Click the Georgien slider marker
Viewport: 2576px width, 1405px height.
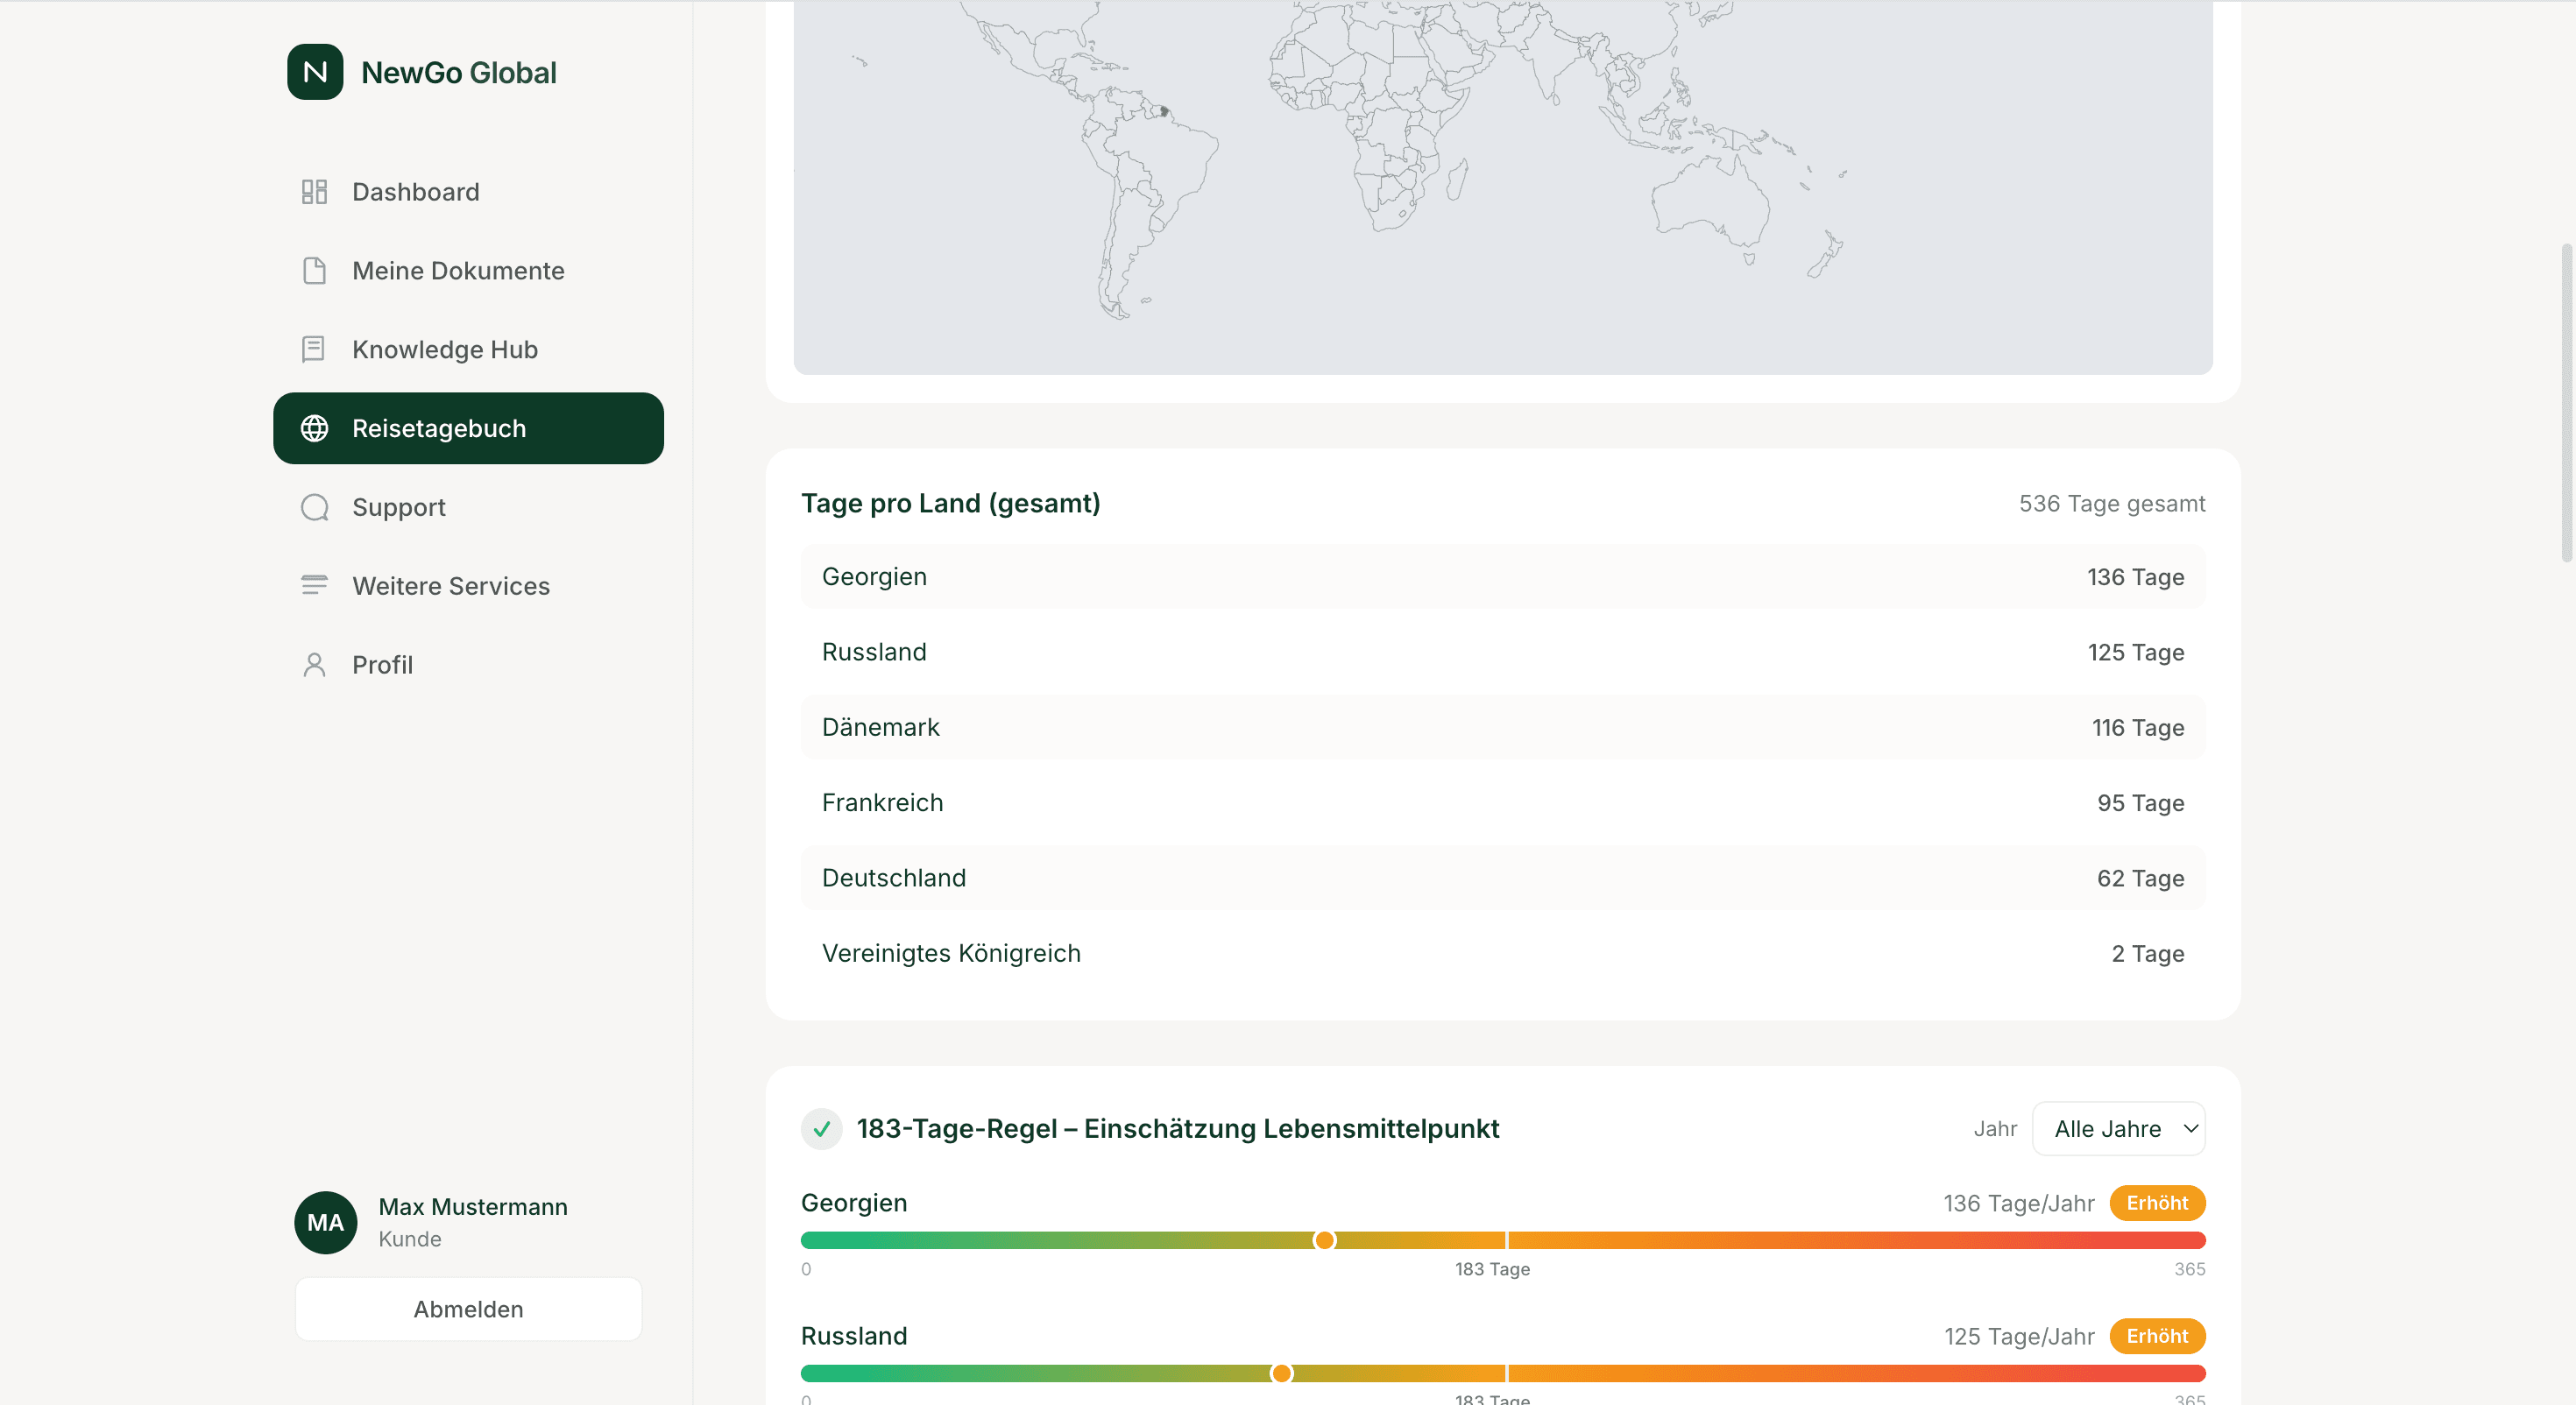pos(1324,1241)
